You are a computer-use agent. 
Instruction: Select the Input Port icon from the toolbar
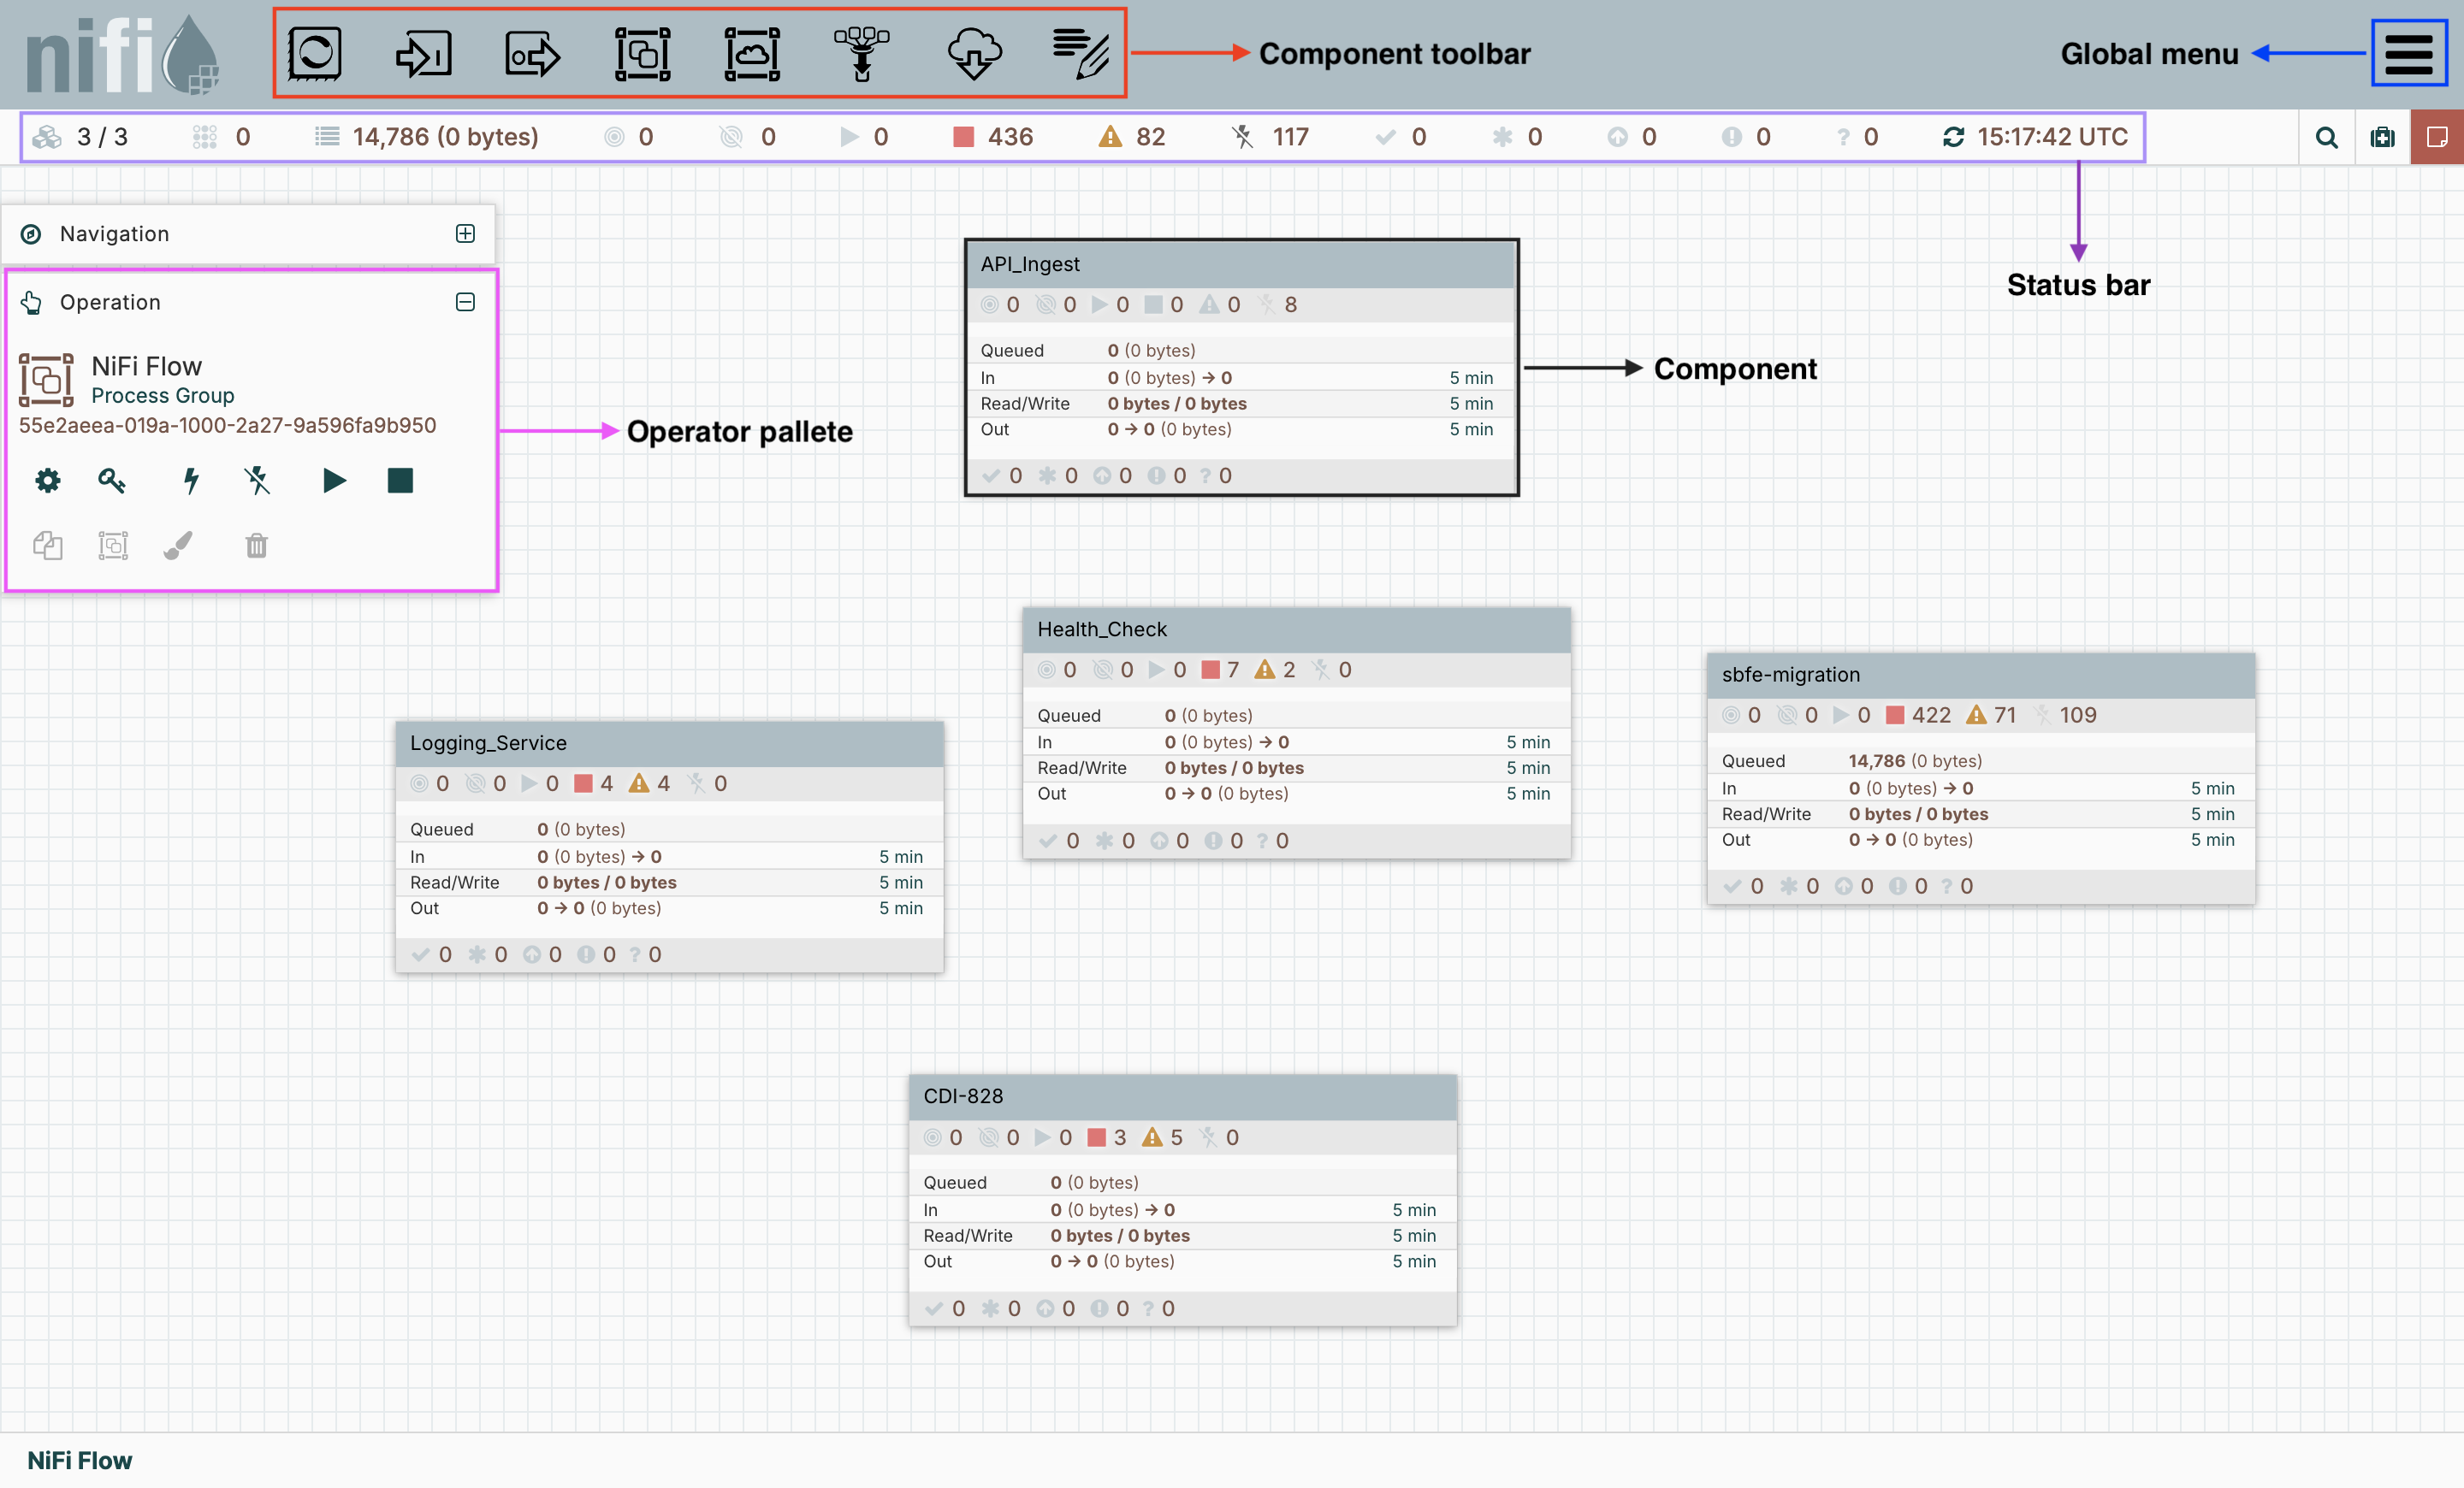click(422, 53)
